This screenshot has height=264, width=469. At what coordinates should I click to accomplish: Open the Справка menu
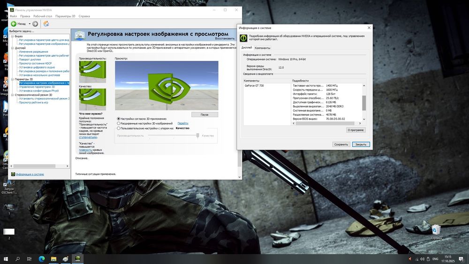point(84,16)
